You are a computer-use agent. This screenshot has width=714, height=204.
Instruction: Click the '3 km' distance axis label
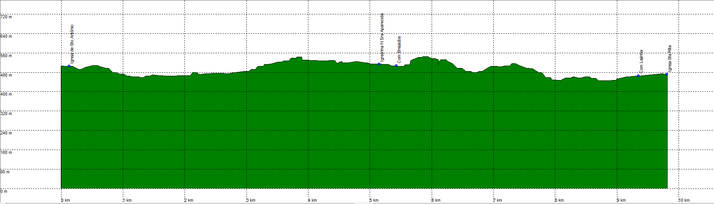251,201
